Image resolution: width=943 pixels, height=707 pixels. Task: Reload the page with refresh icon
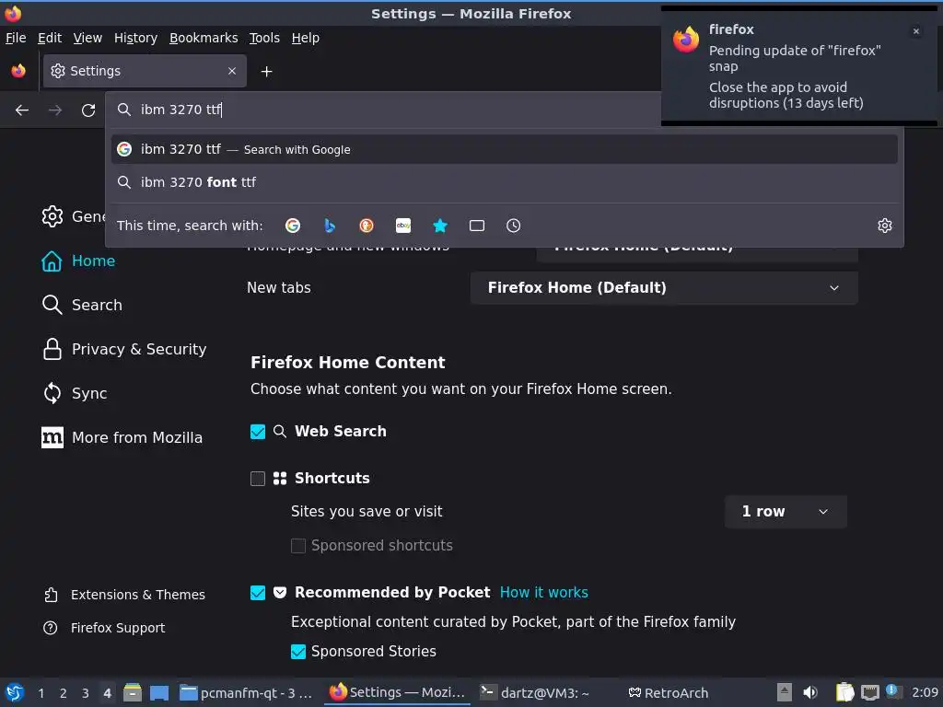[x=88, y=110]
